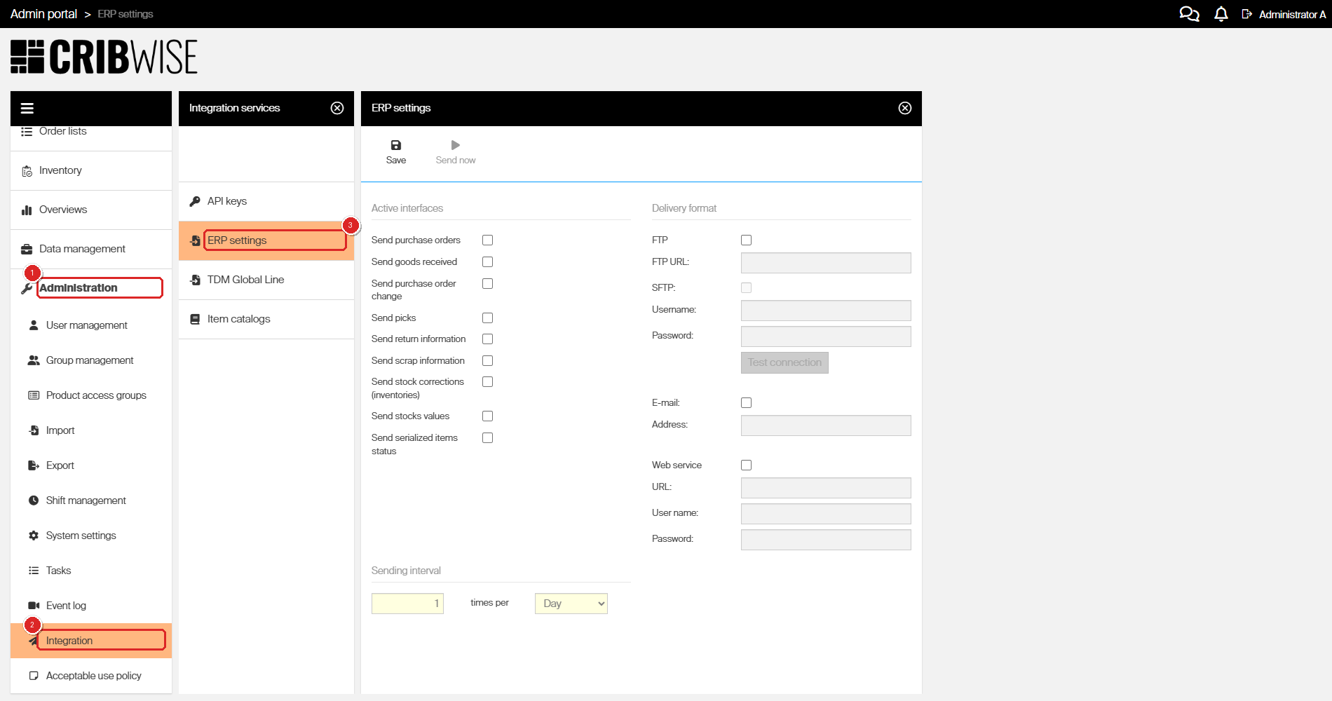Image resolution: width=1332 pixels, height=701 pixels.
Task: Open Item catalogs entry
Action: pyautogui.click(x=266, y=319)
